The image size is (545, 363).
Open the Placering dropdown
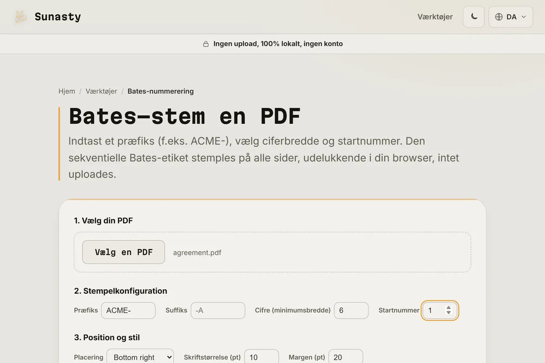pyautogui.click(x=140, y=357)
